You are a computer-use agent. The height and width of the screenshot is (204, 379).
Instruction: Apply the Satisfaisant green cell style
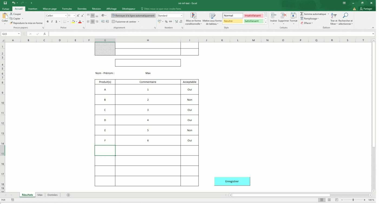coord(253,21)
